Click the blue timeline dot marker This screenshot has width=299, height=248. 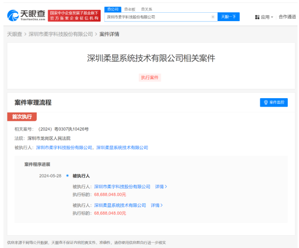pyautogui.click(x=67, y=175)
